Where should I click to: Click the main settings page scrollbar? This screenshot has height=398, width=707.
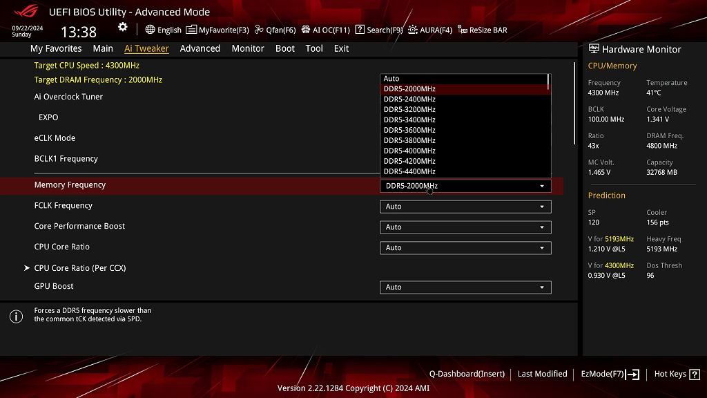[x=574, y=104]
